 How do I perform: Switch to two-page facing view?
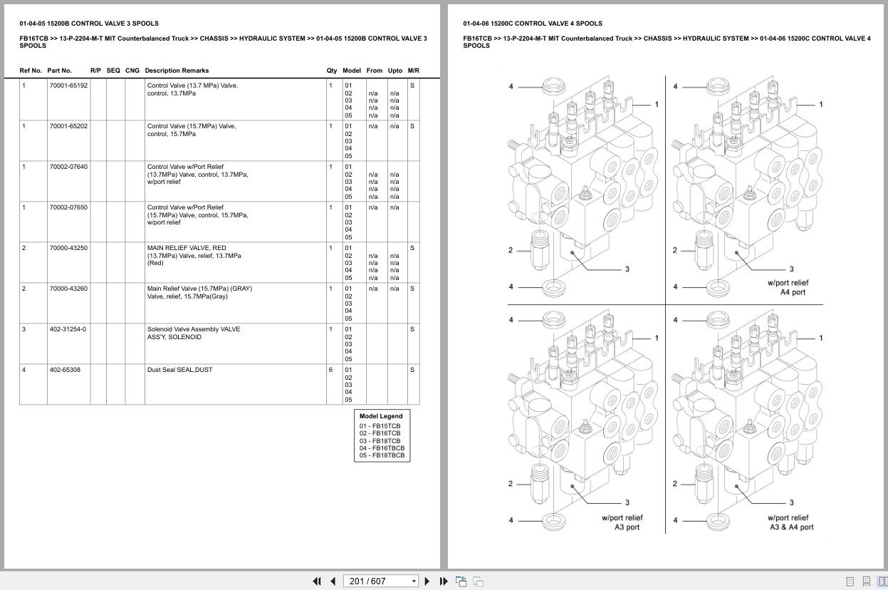[x=882, y=581]
